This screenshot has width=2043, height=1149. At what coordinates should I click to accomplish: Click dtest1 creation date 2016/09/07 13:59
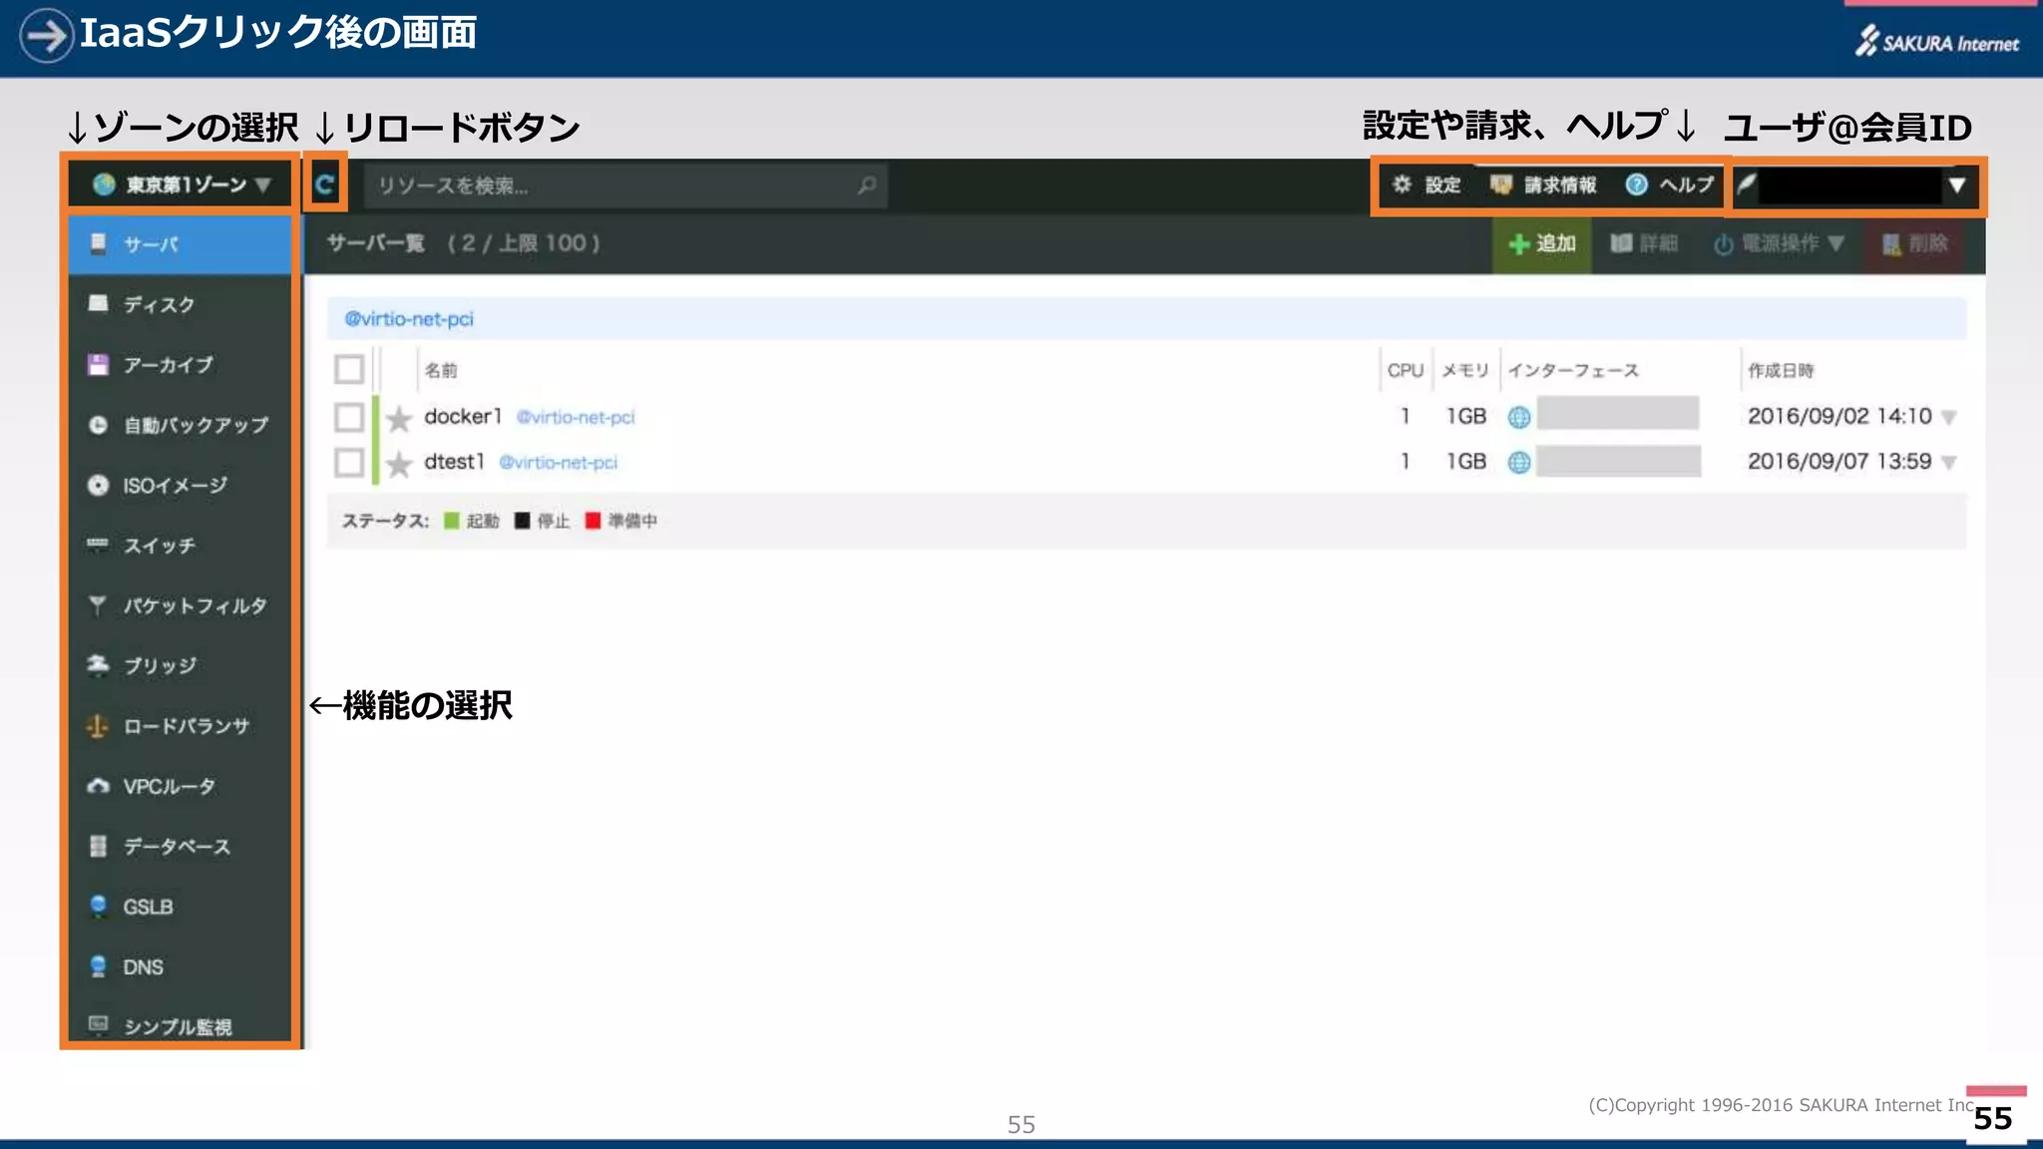(1839, 461)
